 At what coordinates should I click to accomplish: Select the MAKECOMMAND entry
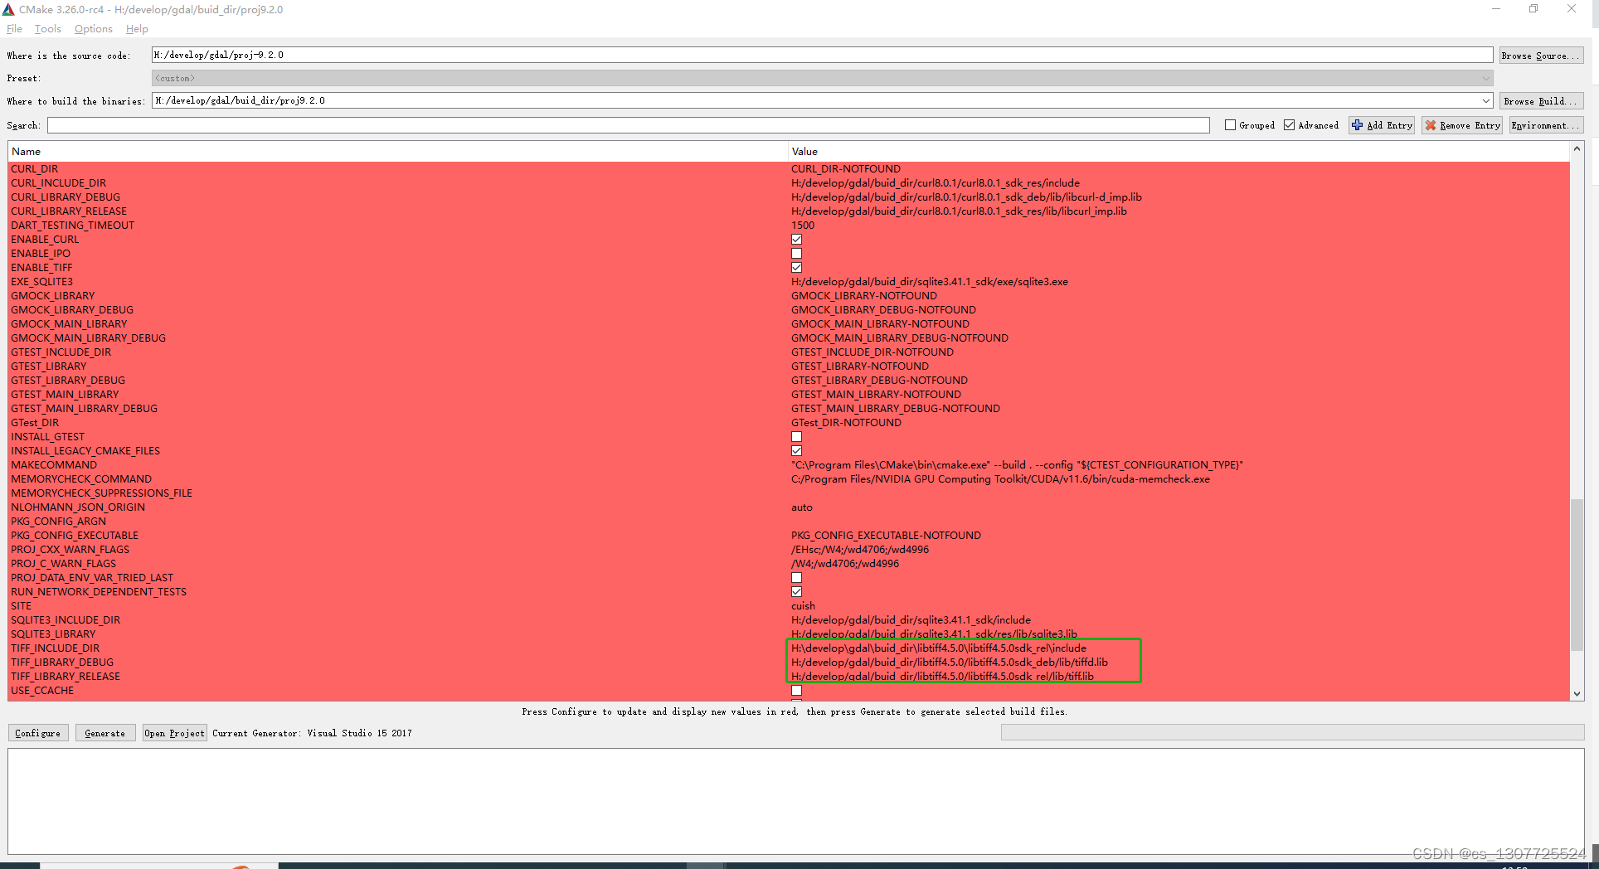coord(54,465)
